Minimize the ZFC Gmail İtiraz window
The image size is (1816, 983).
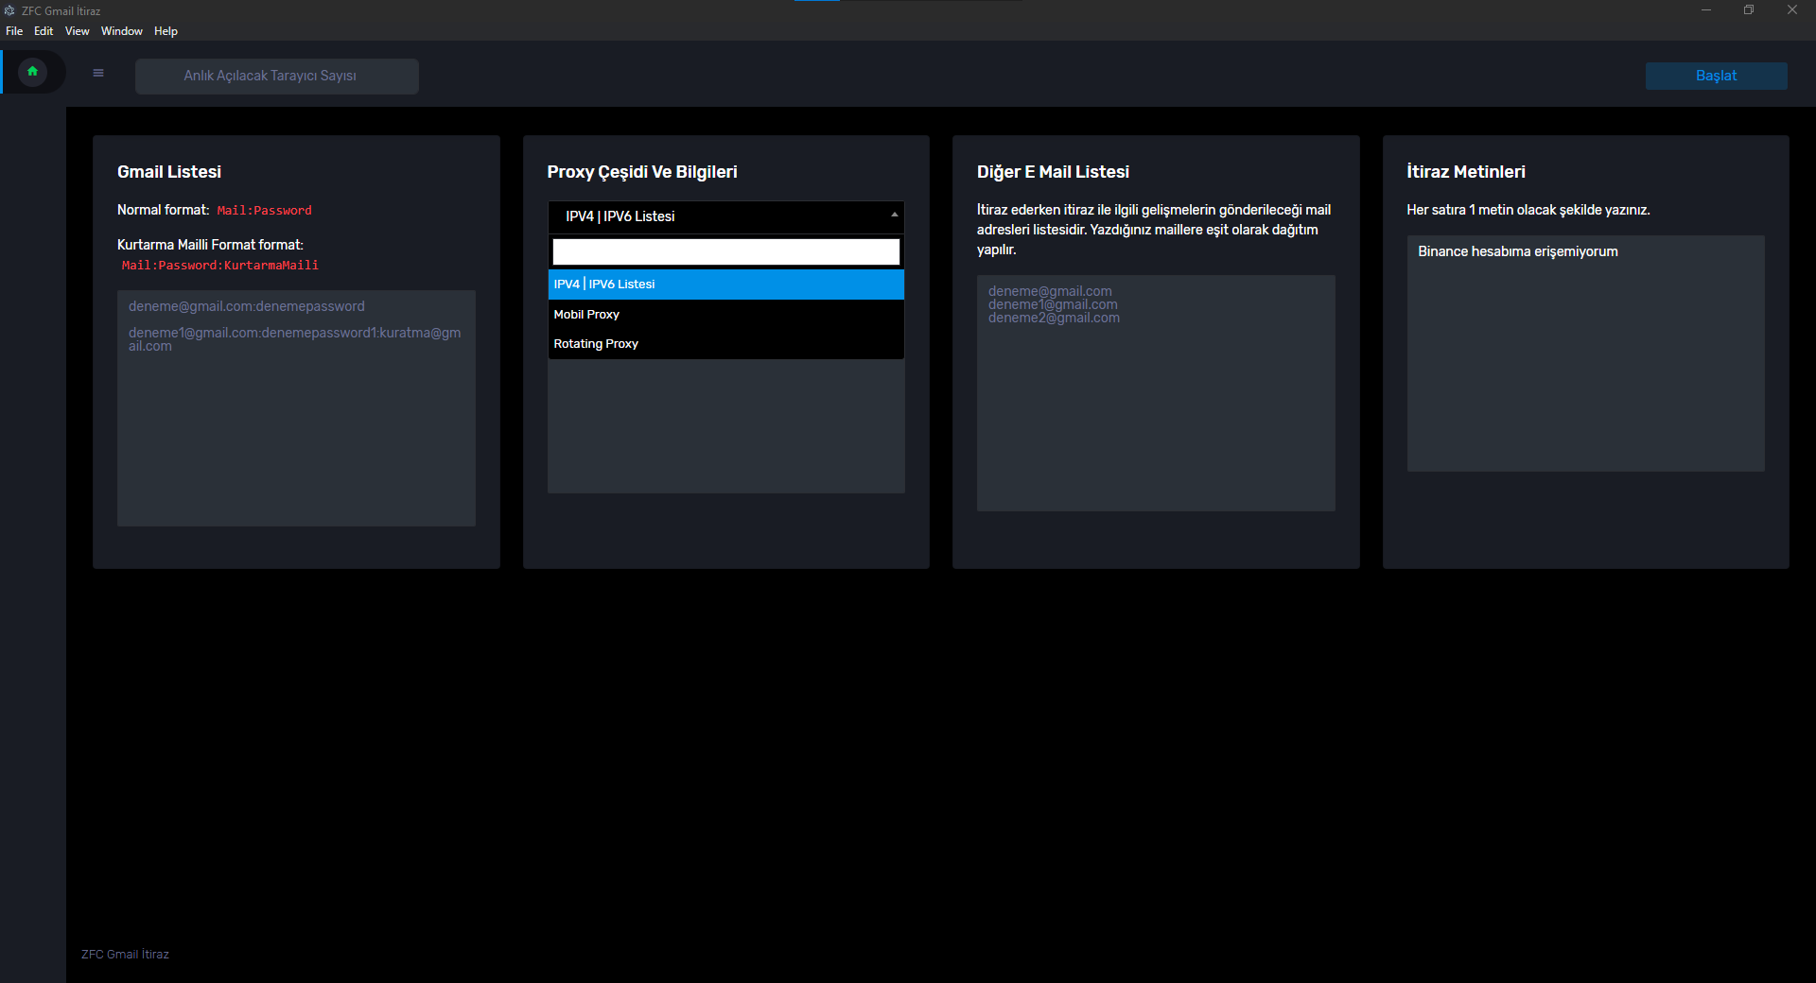click(1706, 10)
